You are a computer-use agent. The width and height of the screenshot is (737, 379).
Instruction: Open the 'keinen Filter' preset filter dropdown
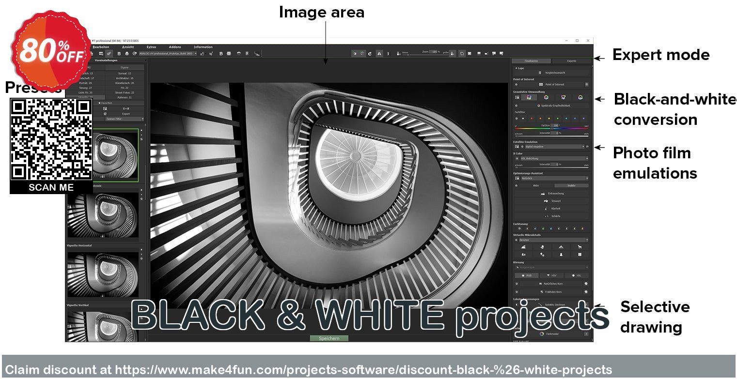125,119
